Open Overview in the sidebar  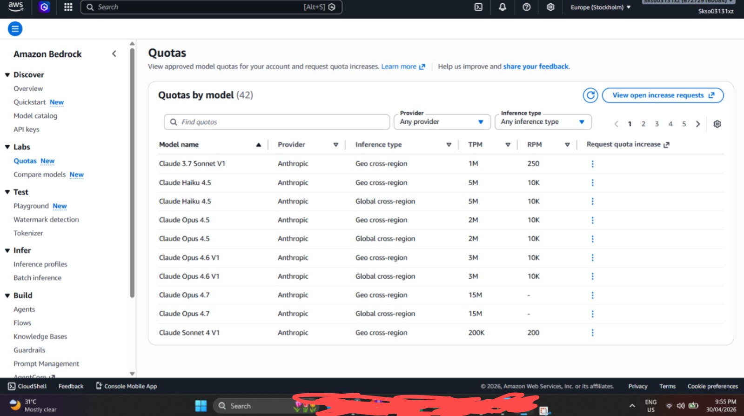tap(28, 88)
